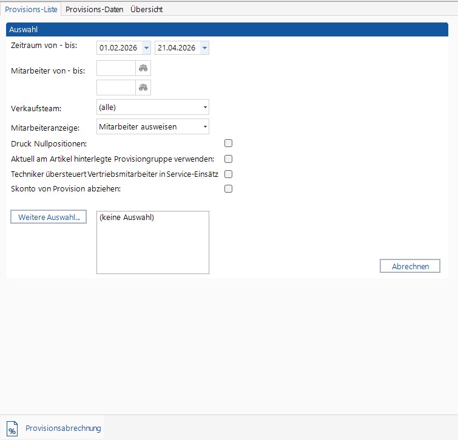Screen dimensions: 458x440
Task: Click the Abrechnen button
Action: click(410, 266)
